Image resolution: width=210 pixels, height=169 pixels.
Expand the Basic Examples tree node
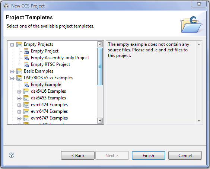(12, 71)
